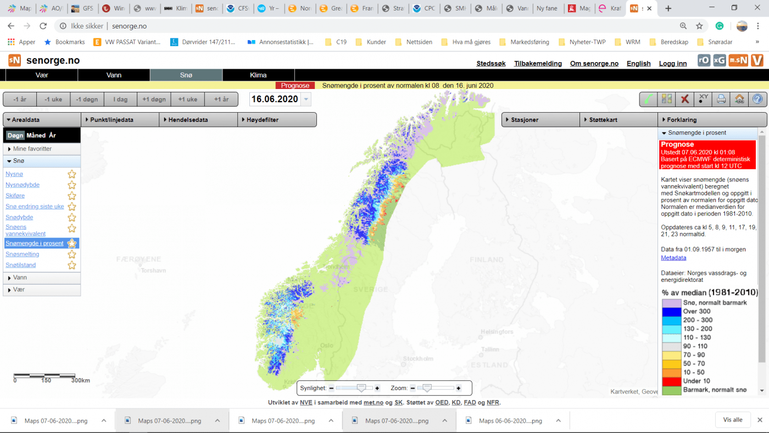The width and height of the screenshot is (769, 433).
Task: Favorite Nysnø with its star
Action: coord(71,174)
